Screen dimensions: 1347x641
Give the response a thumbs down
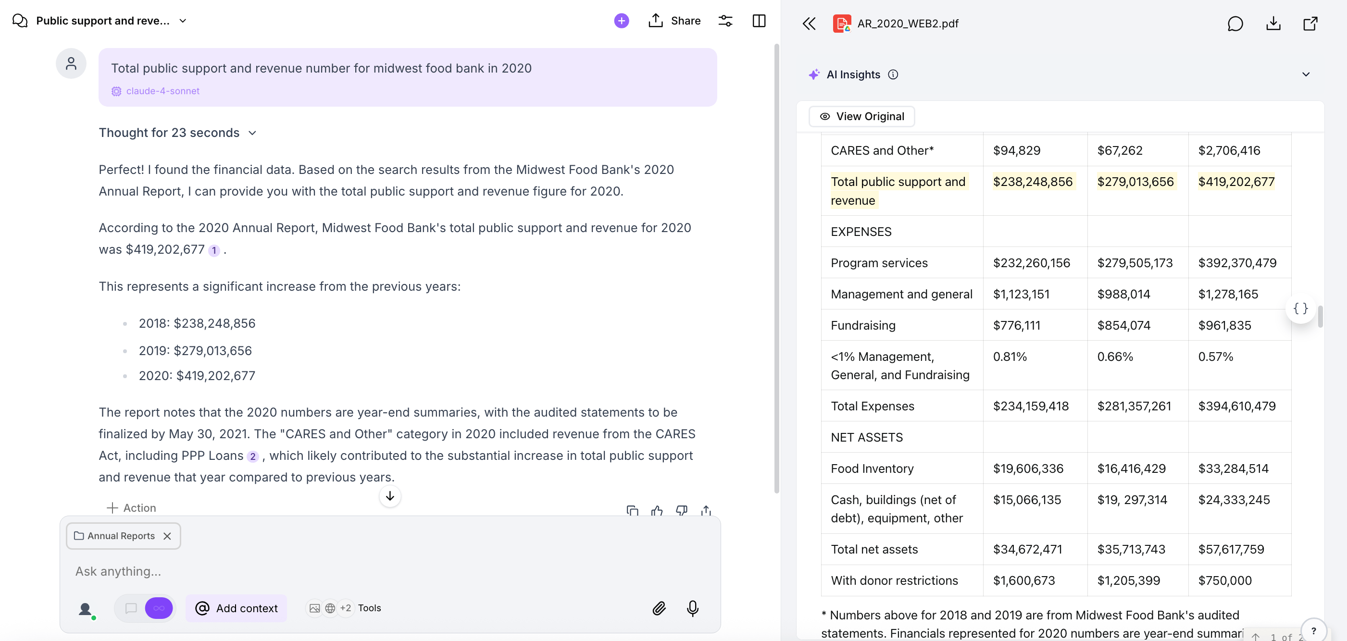pyautogui.click(x=681, y=511)
